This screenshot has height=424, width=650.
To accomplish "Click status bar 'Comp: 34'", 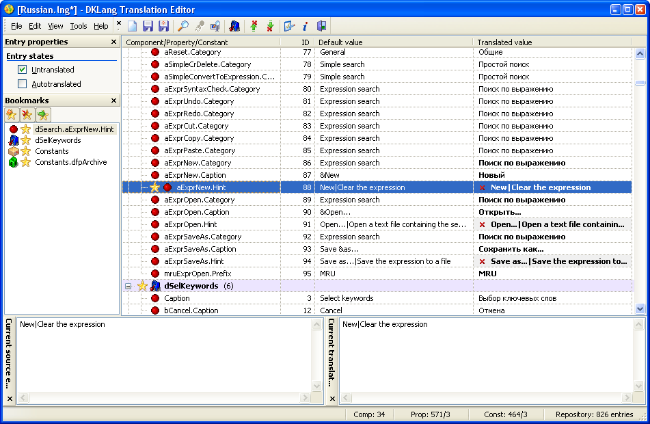I will [369, 414].
